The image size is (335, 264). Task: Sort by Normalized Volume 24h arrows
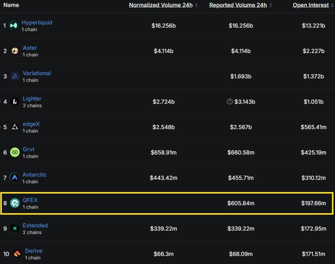click(x=197, y=5)
